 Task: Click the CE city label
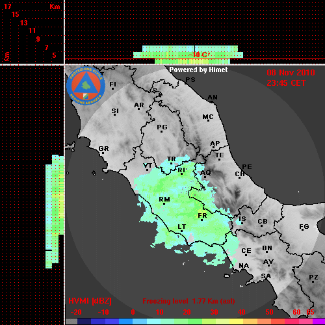(246, 251)
